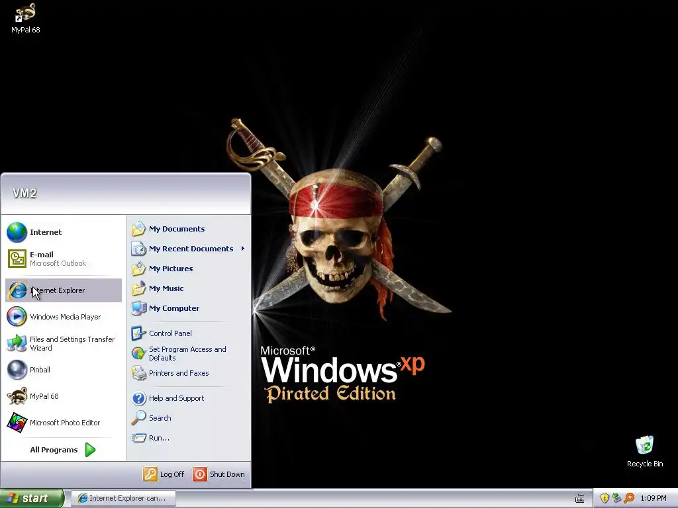678x508 pixels.
Task: Switch to Internet Explorer taskbar window
Action: 123,498
